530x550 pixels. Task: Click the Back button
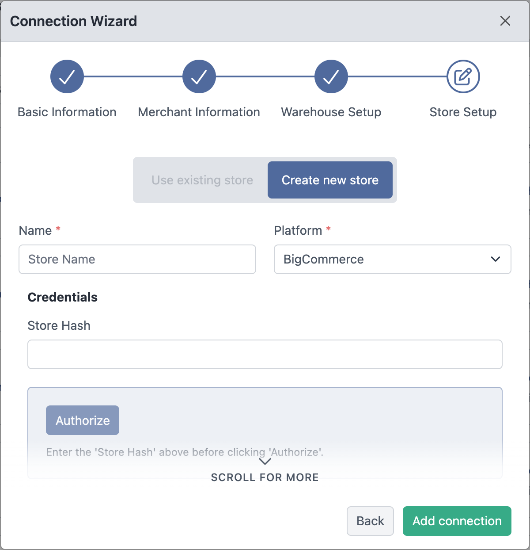(370, 521)
